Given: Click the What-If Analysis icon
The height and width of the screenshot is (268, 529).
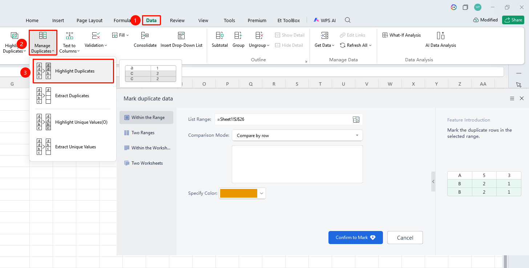Looking at the screenshot, I should coord(385,35).
